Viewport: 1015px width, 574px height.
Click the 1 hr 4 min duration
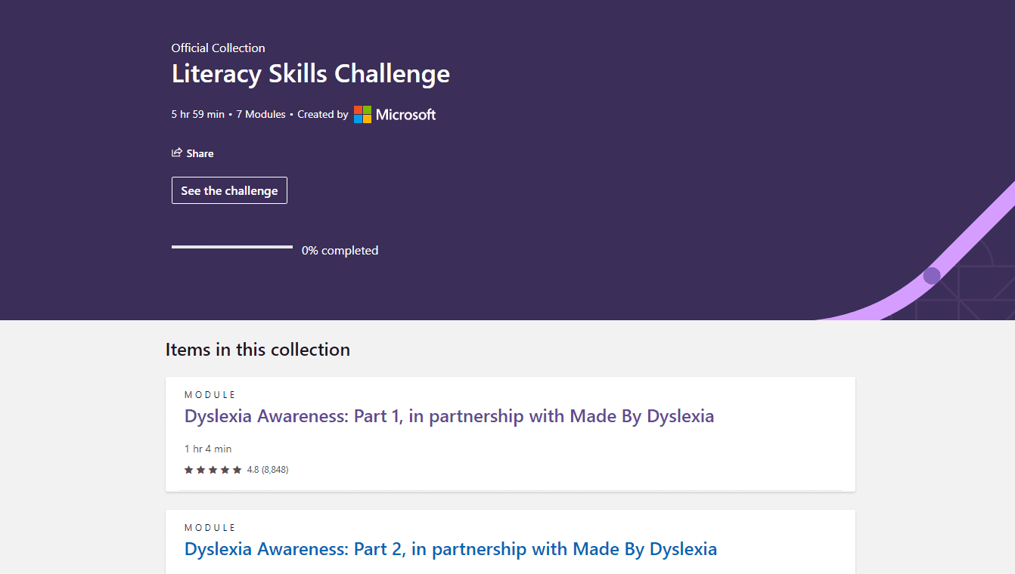208,449
